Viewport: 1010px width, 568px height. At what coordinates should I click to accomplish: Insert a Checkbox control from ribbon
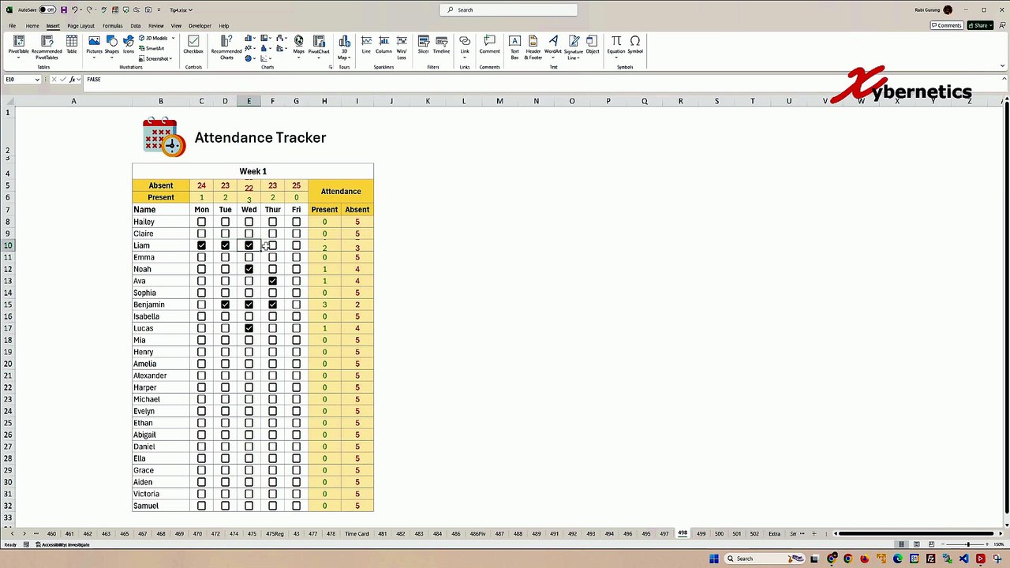(x=193, y=45)
